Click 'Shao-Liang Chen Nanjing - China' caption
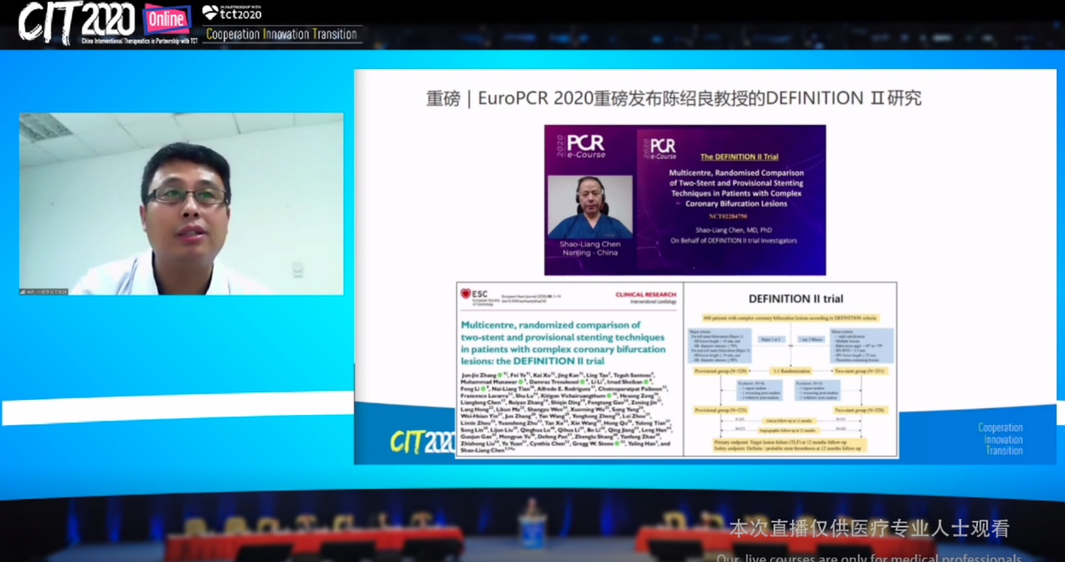The width and height of the screenshot is (1065, 562). click(590, 249)
